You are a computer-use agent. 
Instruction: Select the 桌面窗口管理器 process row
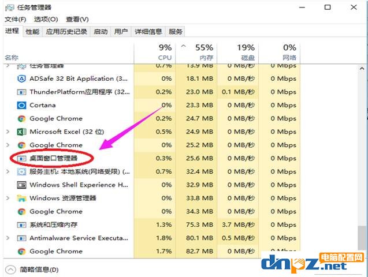(151, 159)
